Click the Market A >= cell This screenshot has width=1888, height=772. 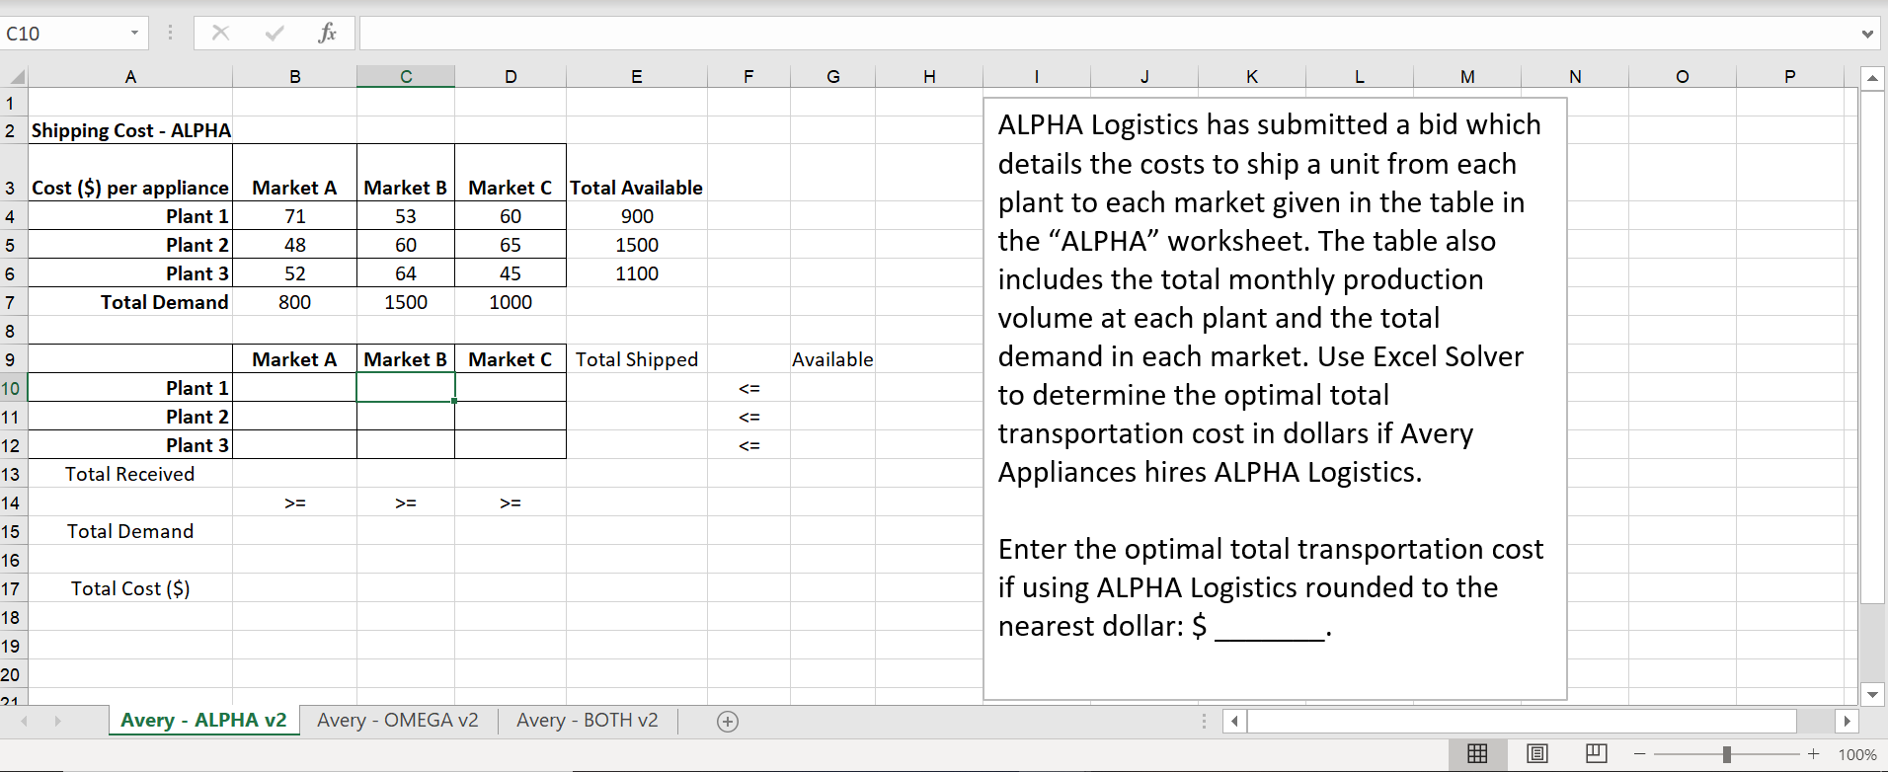tap(295, 502)
